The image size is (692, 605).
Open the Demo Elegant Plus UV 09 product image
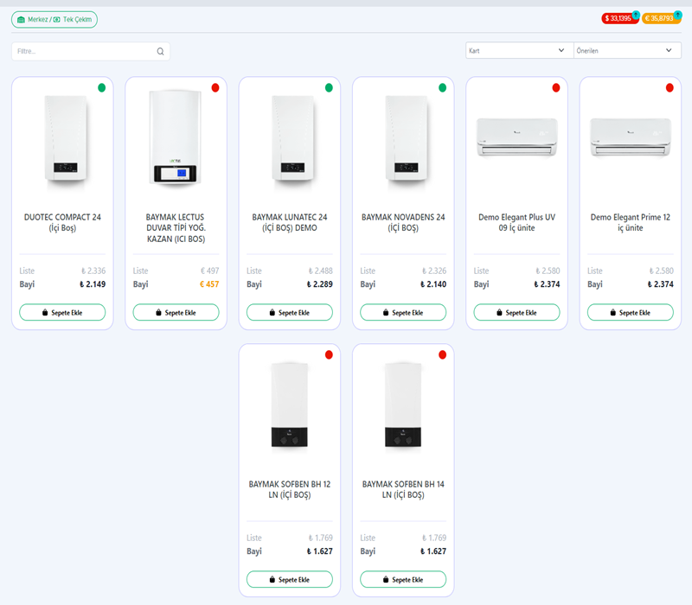[x=516, y=137]
